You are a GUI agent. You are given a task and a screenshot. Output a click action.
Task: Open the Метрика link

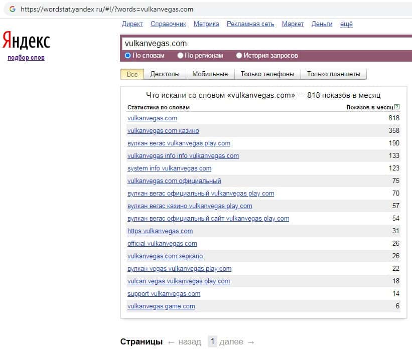(x=206, y=24)
